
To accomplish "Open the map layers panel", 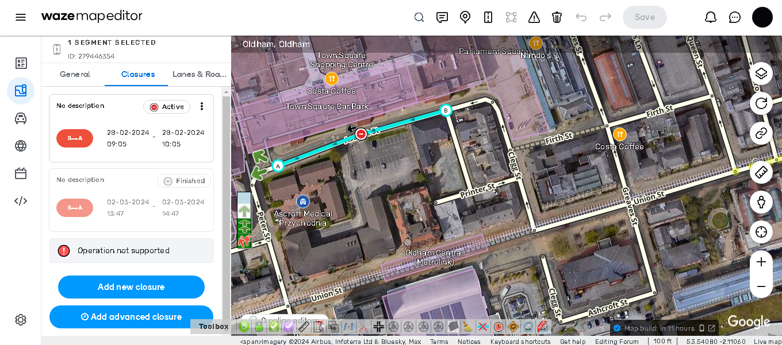I will coord(761,73).
